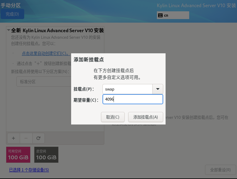Open the mount point dropdown arrow
The width and height of the screenshot is (237, 179).
[158, 89]
